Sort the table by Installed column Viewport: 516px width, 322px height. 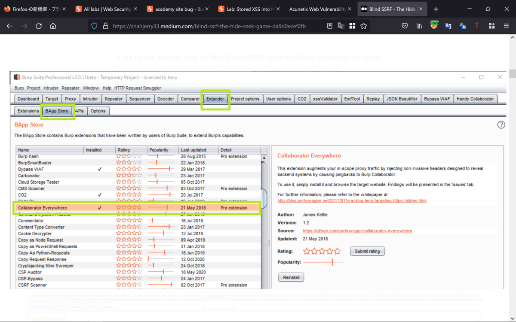click(100, 150)
